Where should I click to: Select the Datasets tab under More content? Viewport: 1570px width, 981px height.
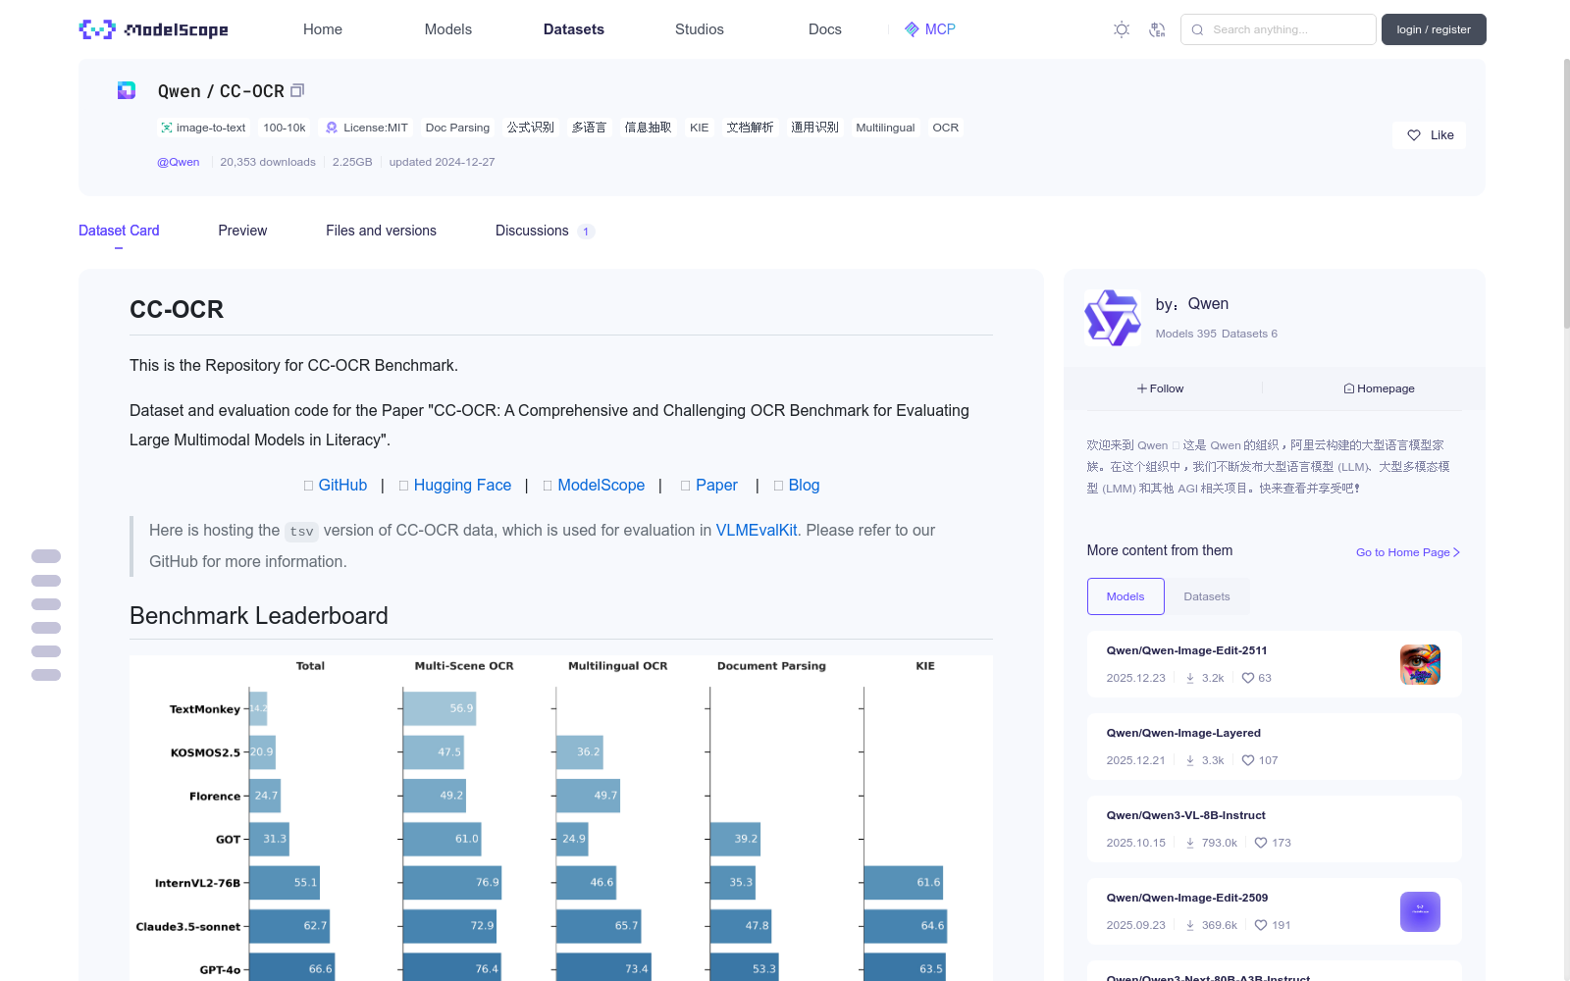pyautogui.click(x=1207, y=596)
